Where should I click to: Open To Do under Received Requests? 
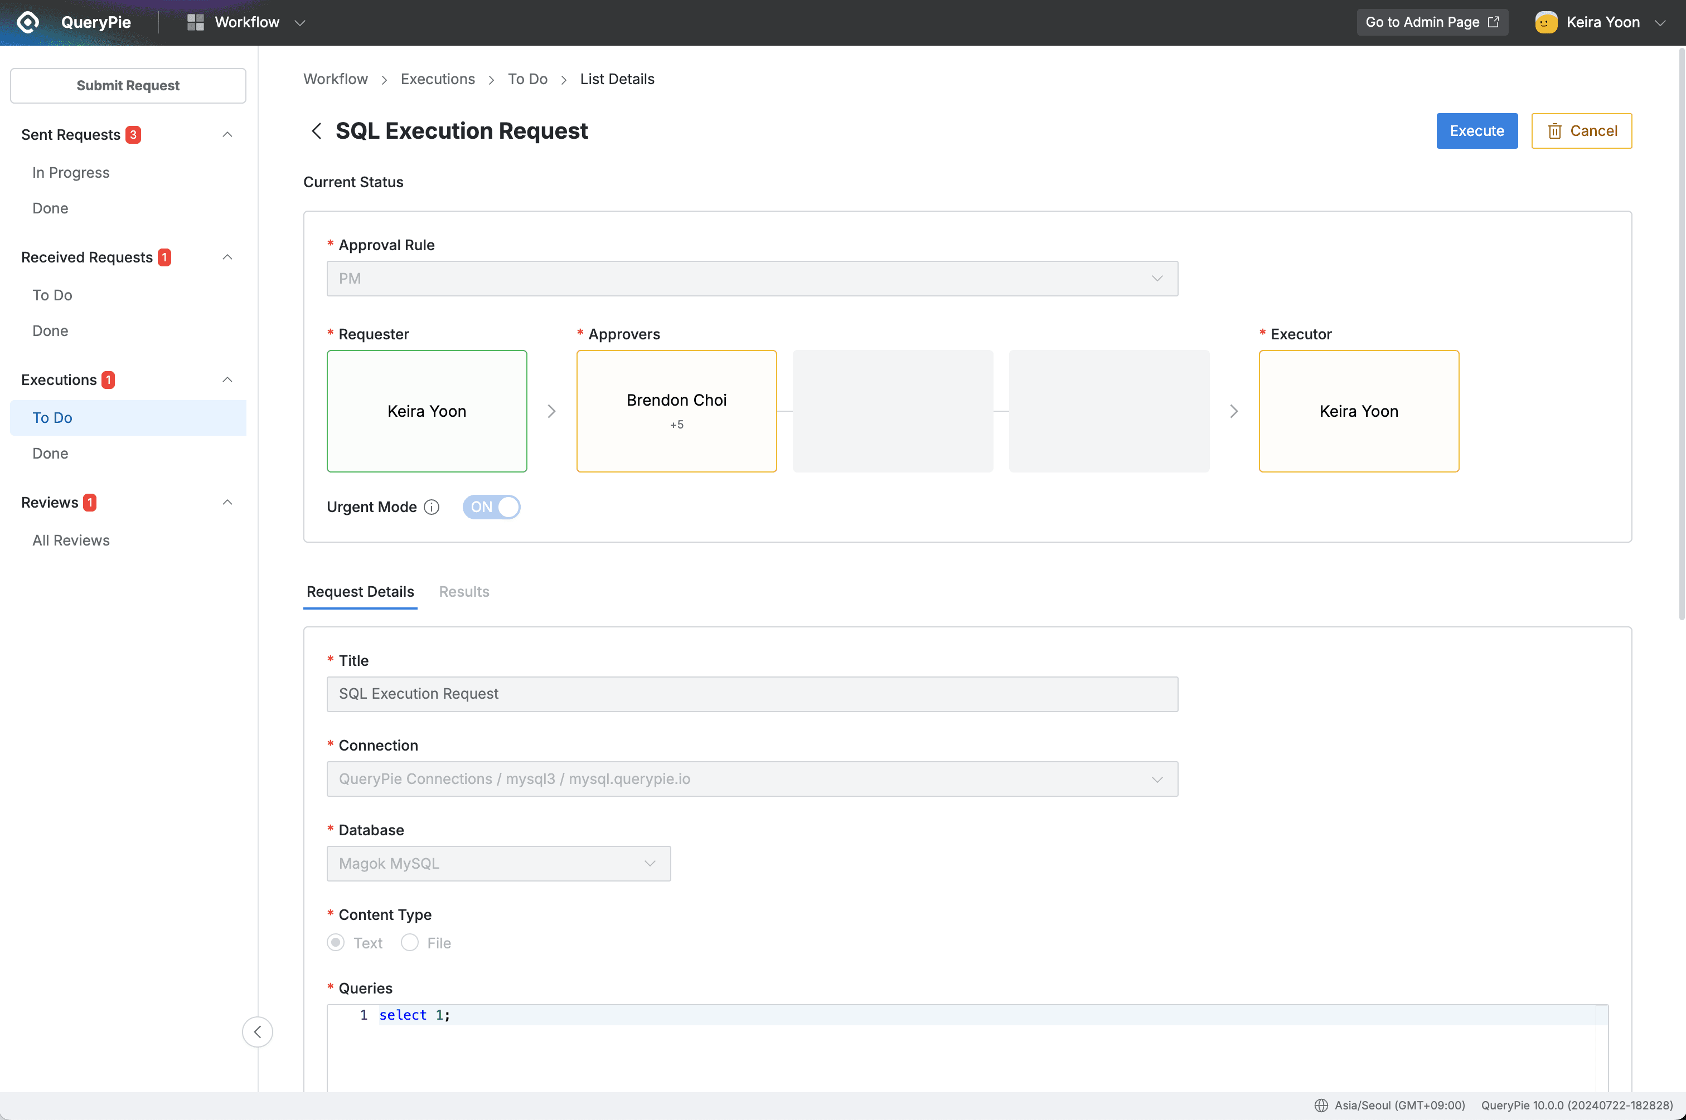tap(51, 294)
